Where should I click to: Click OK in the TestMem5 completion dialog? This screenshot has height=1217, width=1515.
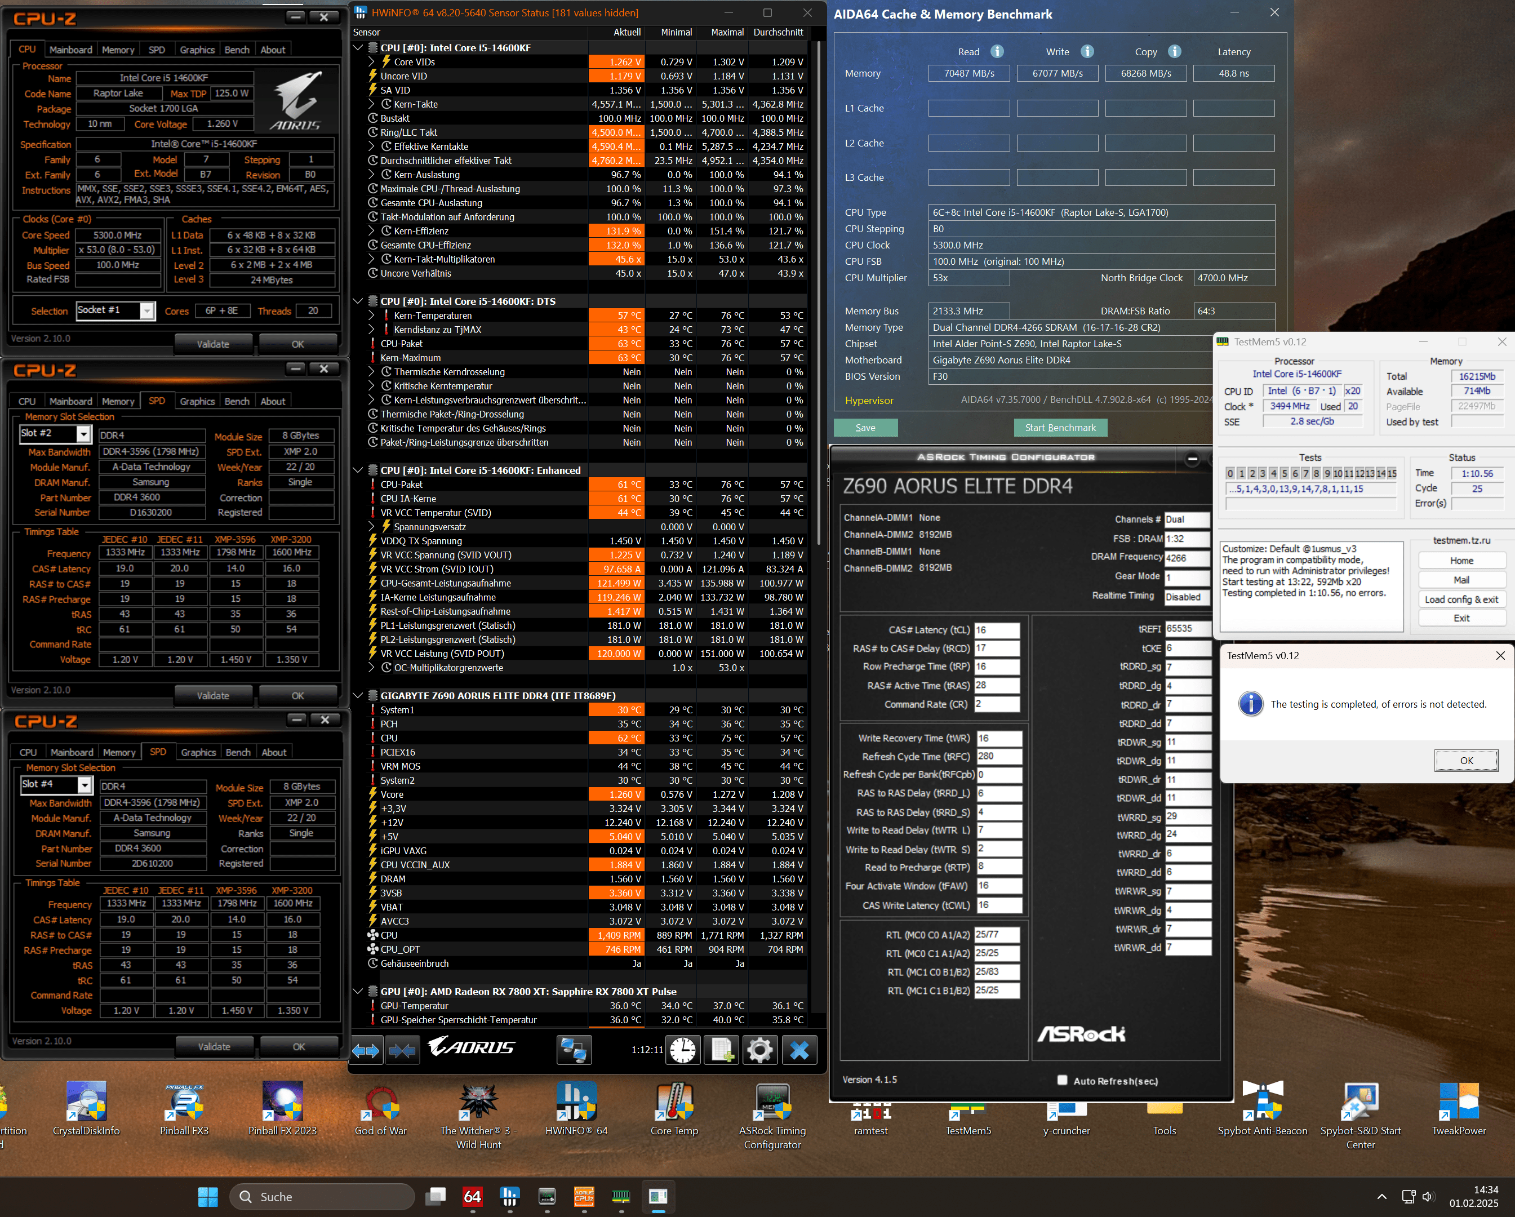coord(1466,760)
